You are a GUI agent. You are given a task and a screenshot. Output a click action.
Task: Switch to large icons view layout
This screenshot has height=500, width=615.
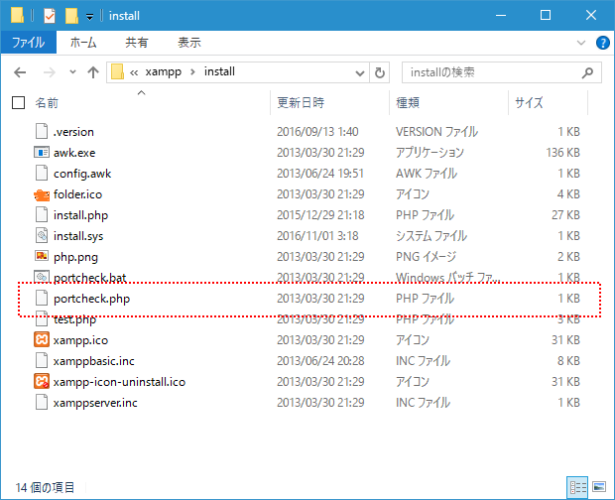pos(599,487)
